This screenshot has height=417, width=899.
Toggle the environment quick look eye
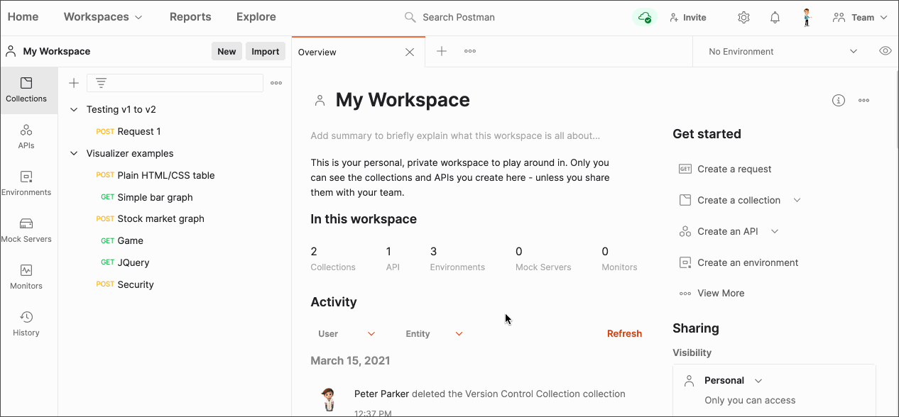click(886, 51)
